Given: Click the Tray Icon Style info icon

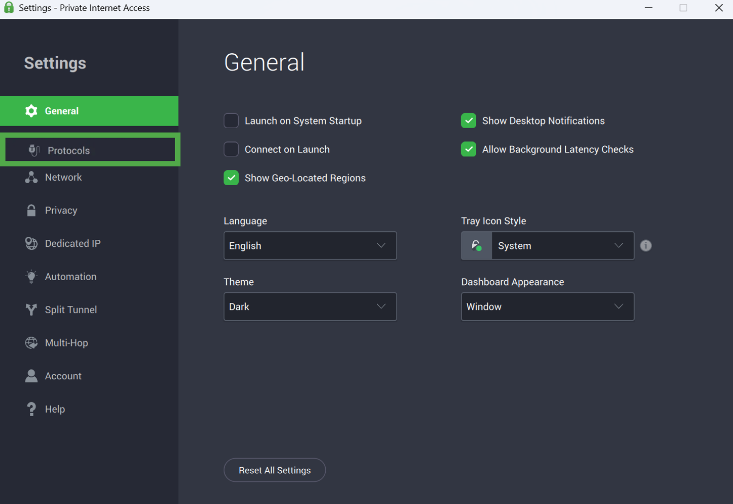Looking at the screenshot, I should 645,245.
